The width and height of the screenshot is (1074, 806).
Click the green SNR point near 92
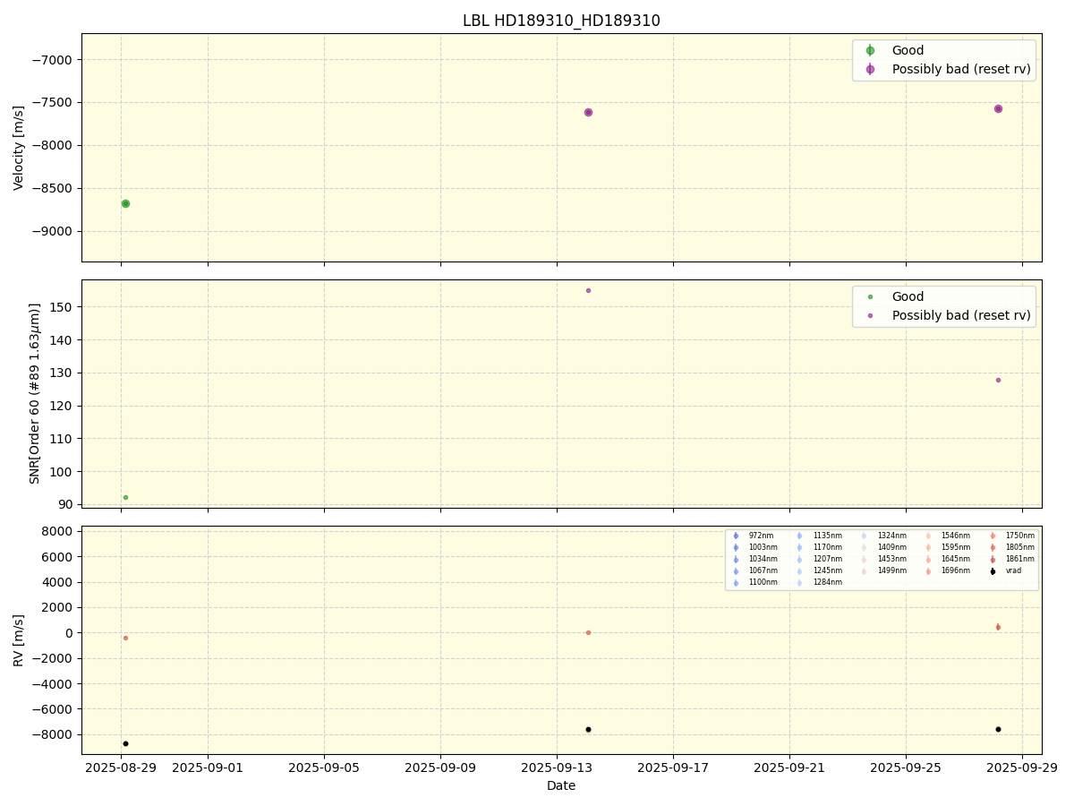(x=125, y=497)
